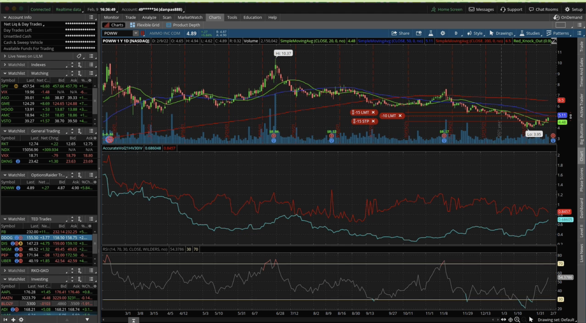Open Support headset link

(511, 9)
